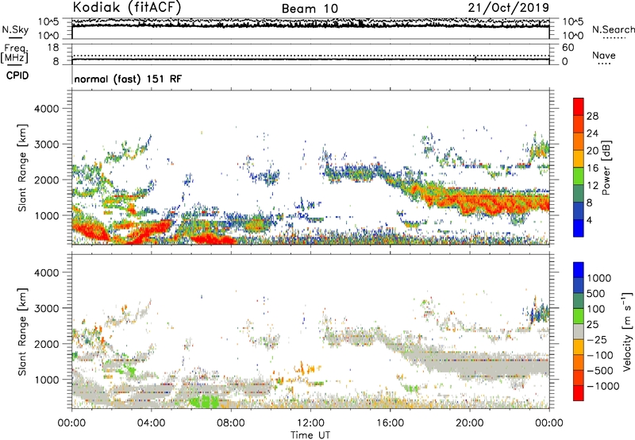Click the Velocity [m s⁻¹] colorbar label

pos(627,331)
